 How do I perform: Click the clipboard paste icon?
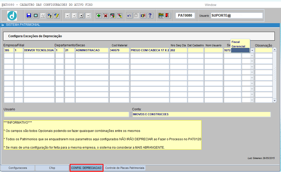(x=136, y=16)
